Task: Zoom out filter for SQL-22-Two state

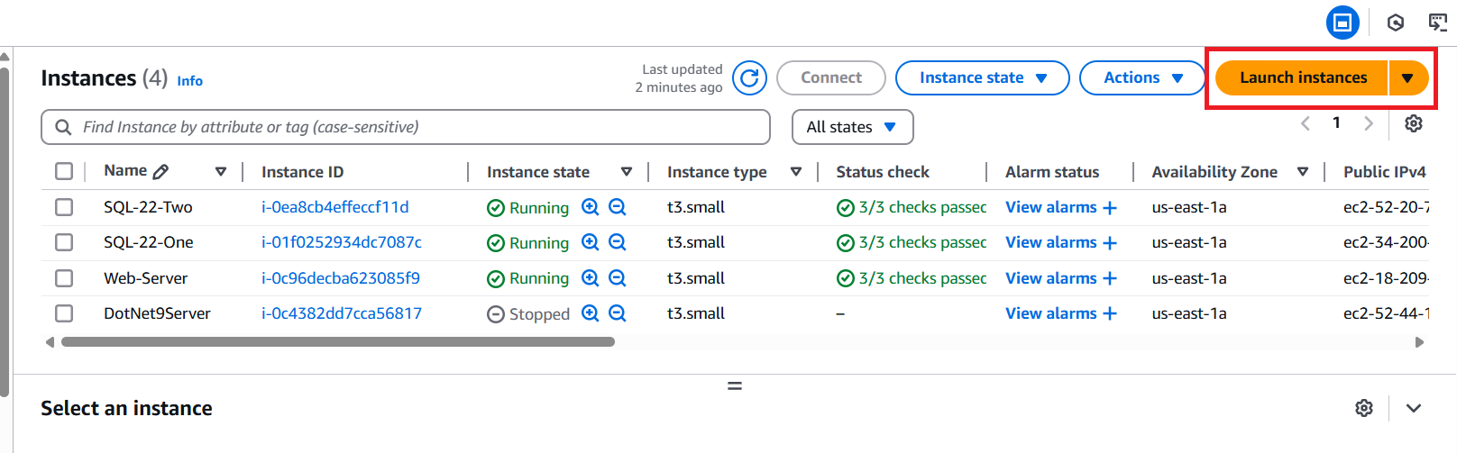Action: [x=618, y=207]
